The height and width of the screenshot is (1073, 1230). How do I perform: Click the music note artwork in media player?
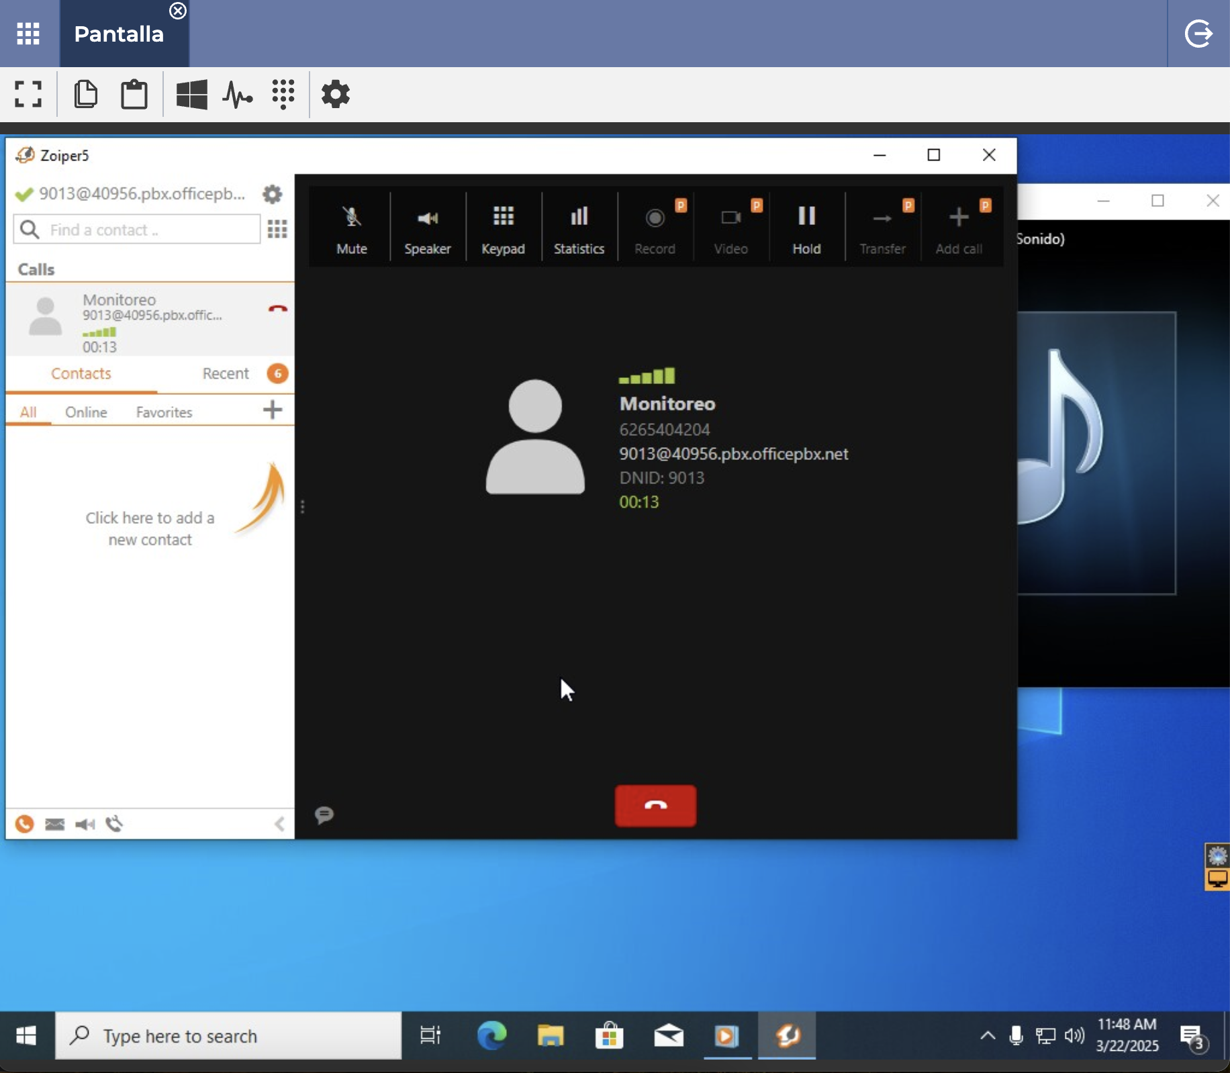1096,453
